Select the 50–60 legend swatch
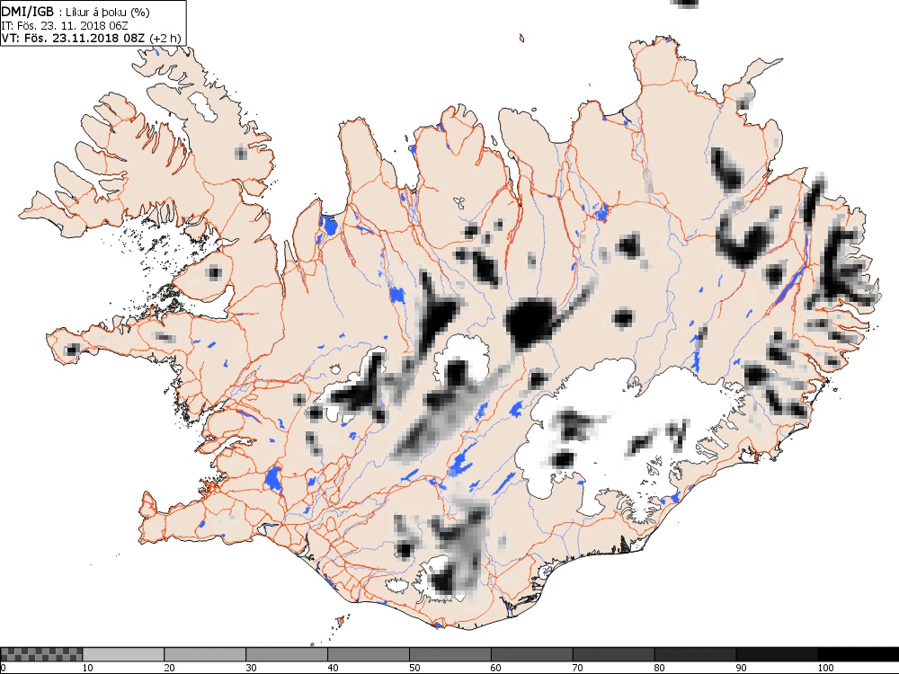The height and width of the screenshot is (674, 899). [450, 654]
